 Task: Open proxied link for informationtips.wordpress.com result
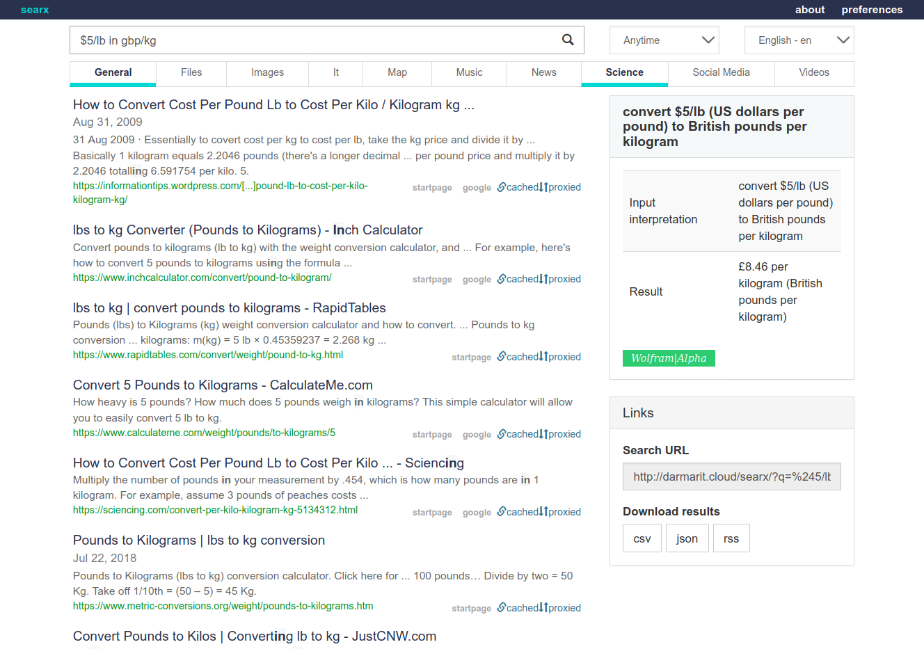(560, 187)
